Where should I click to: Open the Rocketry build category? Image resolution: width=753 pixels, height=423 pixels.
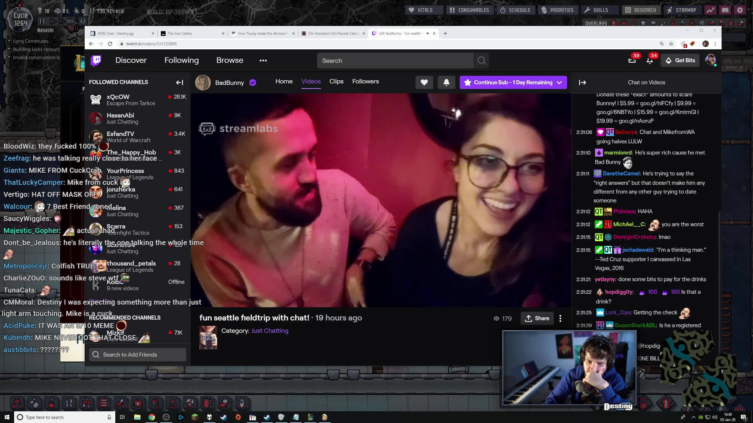pos(242,403)
